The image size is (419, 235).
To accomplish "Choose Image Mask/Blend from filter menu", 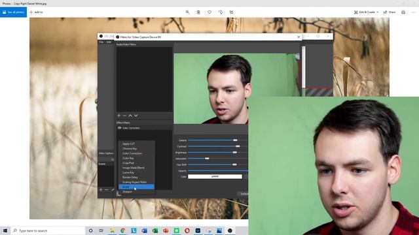I will click(x=137, y=168).
